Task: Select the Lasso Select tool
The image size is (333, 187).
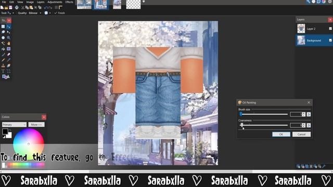Action: tap(3, 32)
